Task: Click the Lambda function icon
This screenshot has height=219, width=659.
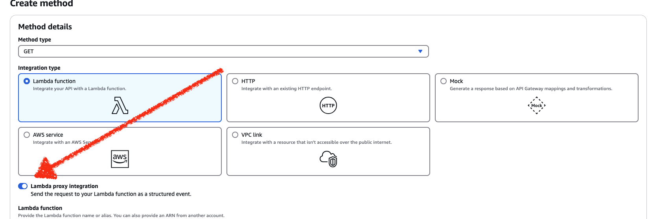Action: click(120, 105)
